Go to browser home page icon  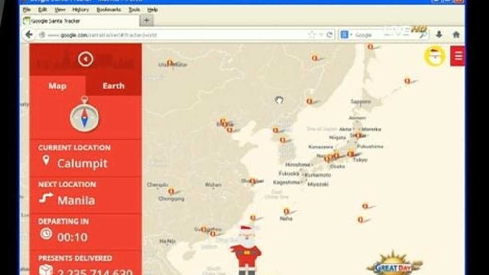coord(456,35)
